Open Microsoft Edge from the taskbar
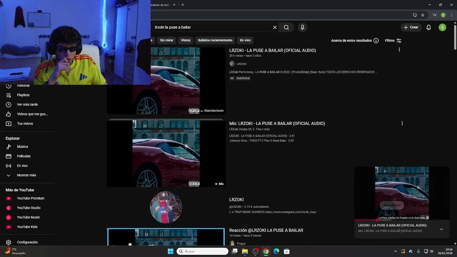The width and height of the screenshot is (457, 257). pyautogui.click(x=276, y=251)
